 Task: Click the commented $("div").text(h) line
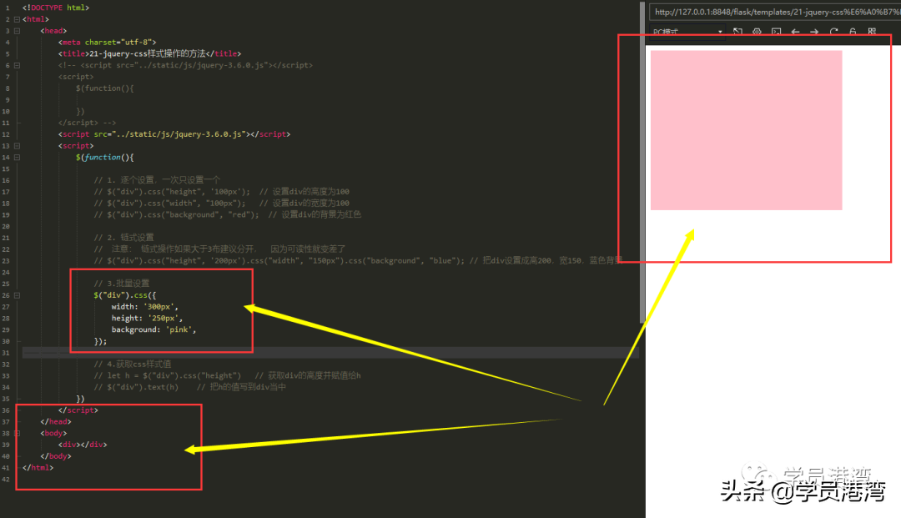[189, 386]
